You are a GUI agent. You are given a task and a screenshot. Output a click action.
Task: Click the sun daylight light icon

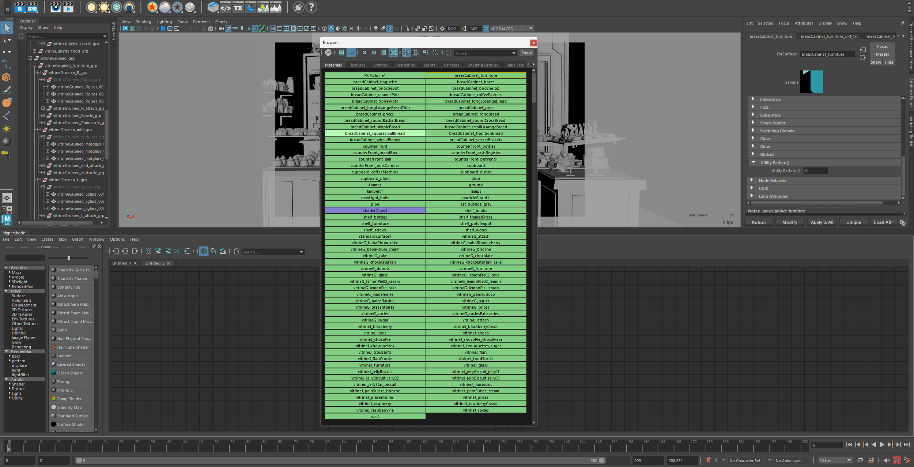coord(104,7)
